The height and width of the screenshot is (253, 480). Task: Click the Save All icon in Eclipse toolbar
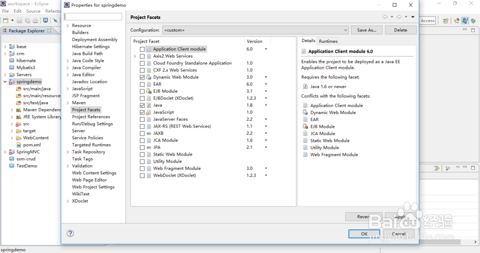coord(27,21)
